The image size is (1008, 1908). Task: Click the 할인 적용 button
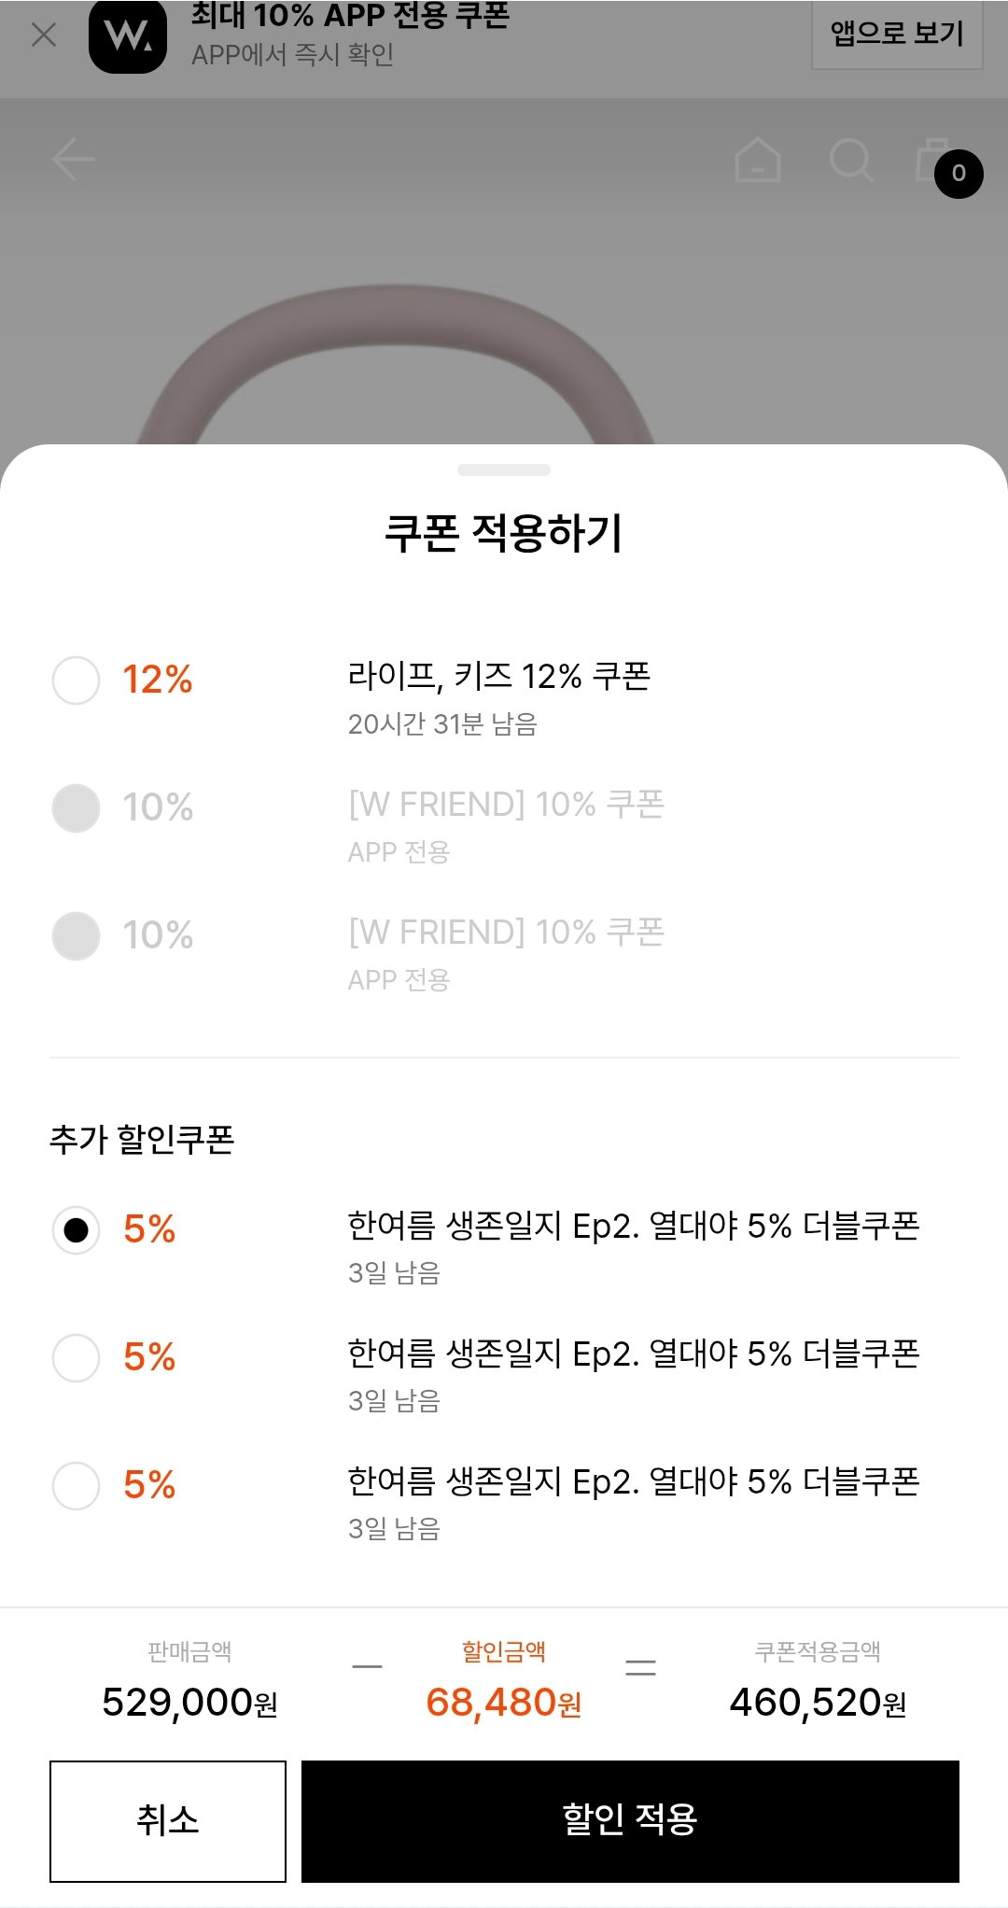(630, 1821)
